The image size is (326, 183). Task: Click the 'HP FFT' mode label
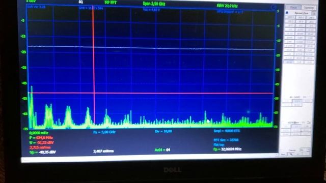tap(111, 3)
